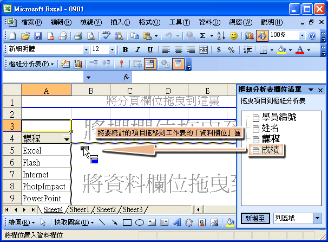Open the 格式(O) menu
328x242 pixels.
pos(149,22)
